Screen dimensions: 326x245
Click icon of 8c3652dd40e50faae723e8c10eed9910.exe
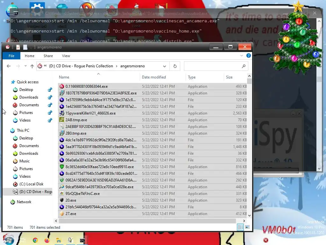click(x=62, y=167)
